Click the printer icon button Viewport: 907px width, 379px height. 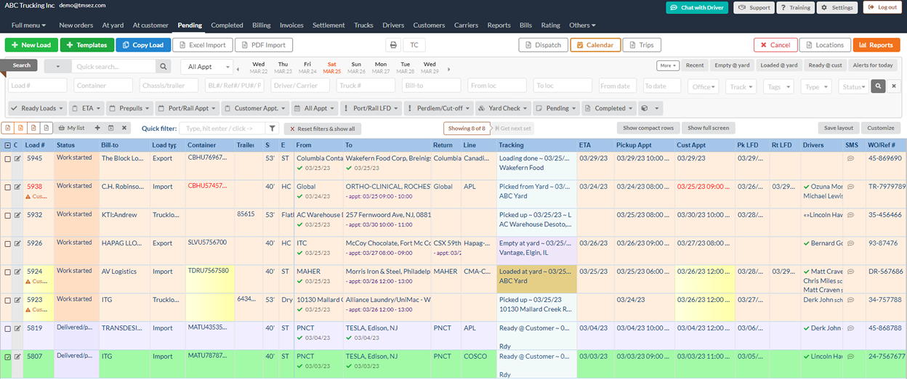[393, 45]
